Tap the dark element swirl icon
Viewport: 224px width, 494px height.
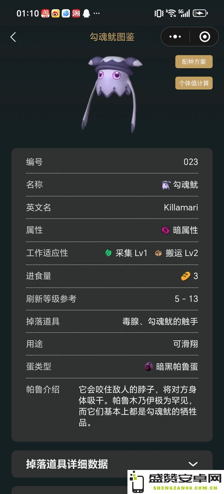pos(165,230)
